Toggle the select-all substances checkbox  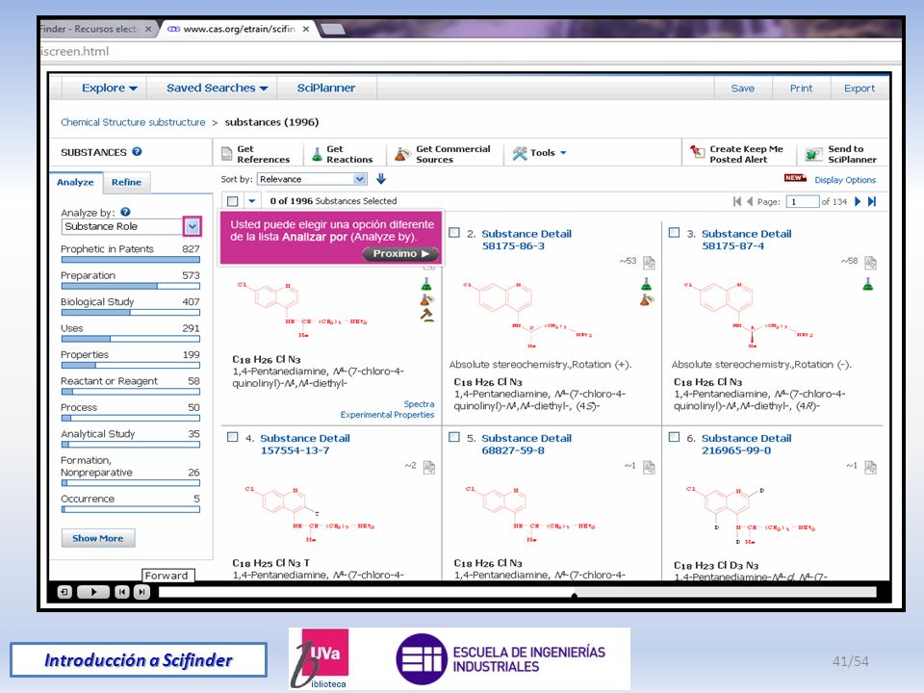click(x=233, y=201)
